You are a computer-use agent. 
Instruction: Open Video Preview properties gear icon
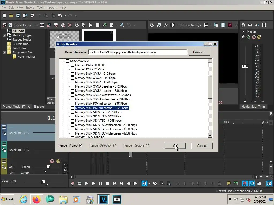[152, 25]
